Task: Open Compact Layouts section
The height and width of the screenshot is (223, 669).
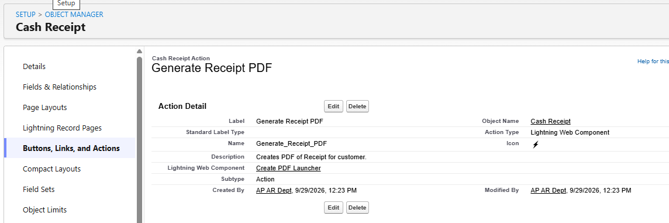Action: pyautogui.click(x=51, y=169)
